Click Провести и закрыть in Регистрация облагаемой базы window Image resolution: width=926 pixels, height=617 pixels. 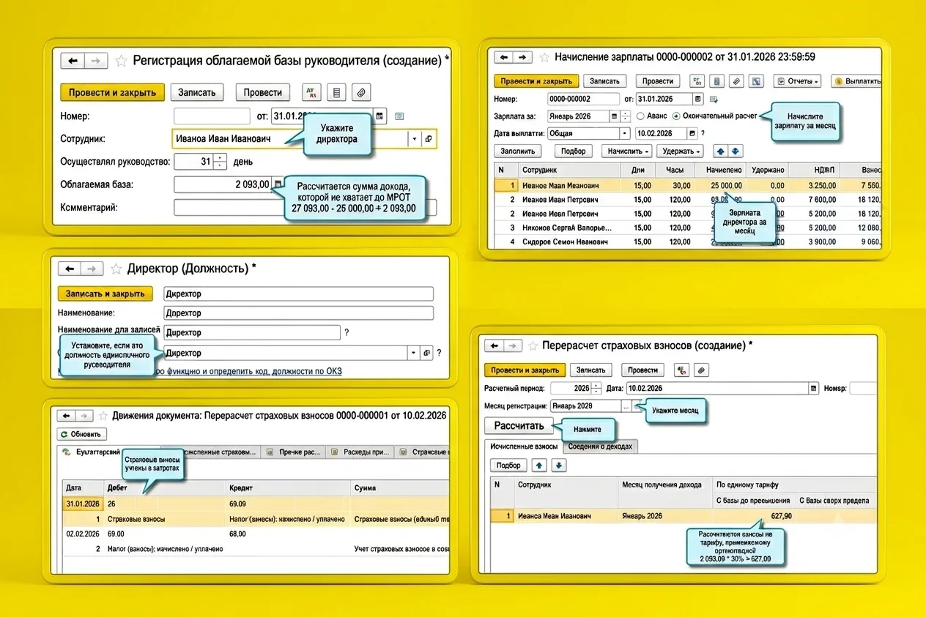(112, 93)
